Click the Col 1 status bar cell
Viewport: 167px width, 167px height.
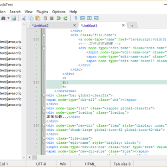click(13, 164)
